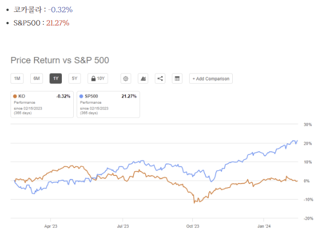Click blue SP500 legend dot

click(81, 96)
